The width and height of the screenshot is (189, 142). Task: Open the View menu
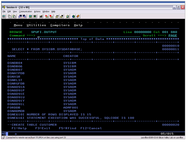click(15, 12)
